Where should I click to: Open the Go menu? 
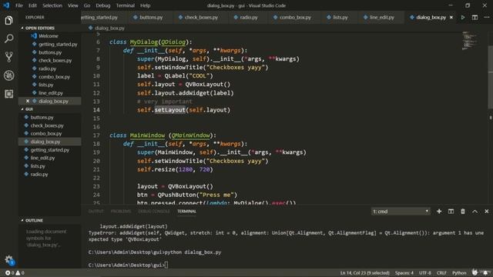pos(87,5)
